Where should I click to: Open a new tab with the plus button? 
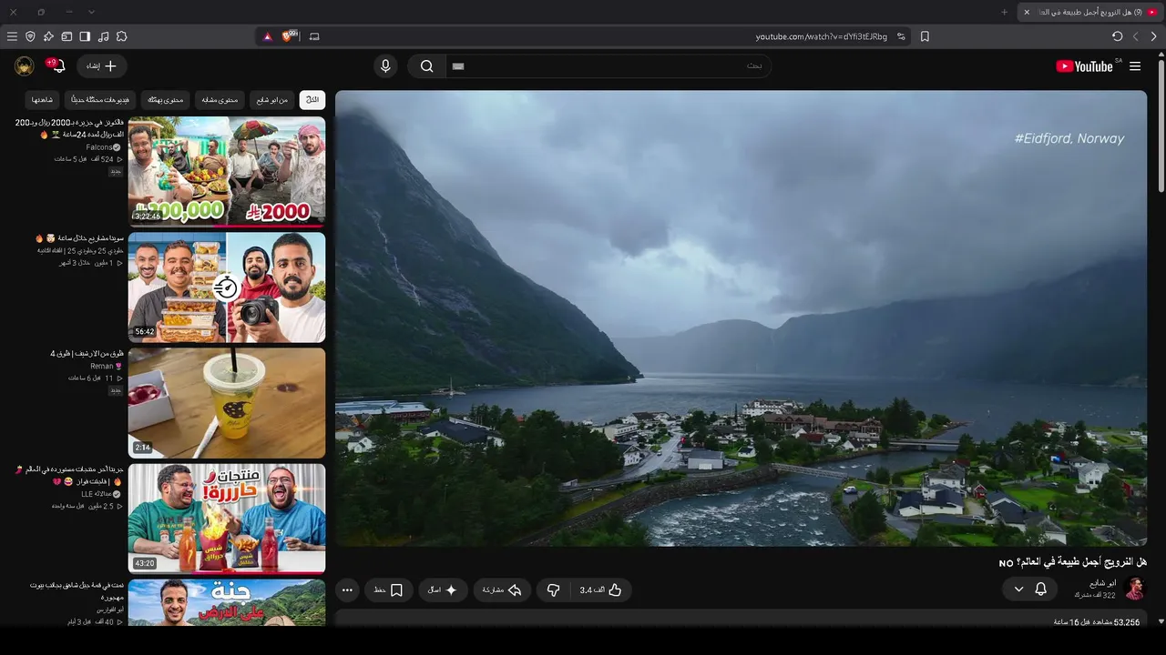[1004, 12]
